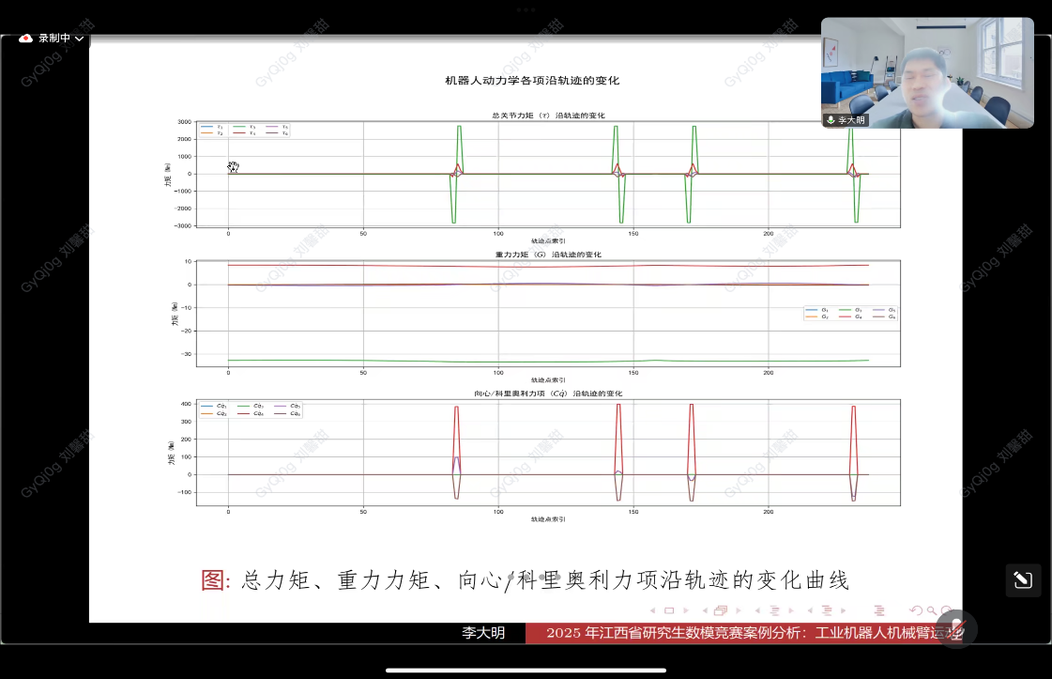Open the annotation pen button
1052x679 pixels.
tap(1023, 579)
